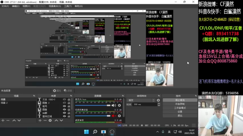
Task: Show the 文本 (GDI+) source via its eye icon
Action: click(x=64, y=99)
